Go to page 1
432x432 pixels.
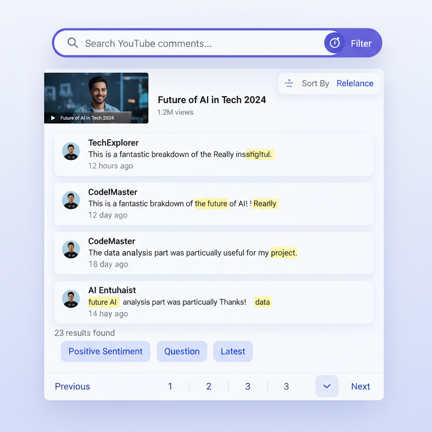pyautogui.click(x=170, y=386)
